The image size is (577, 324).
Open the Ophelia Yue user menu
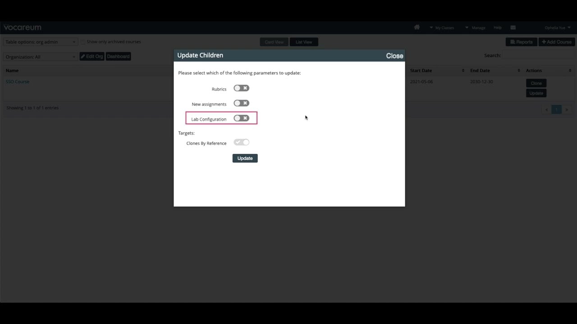coord(558,28)
